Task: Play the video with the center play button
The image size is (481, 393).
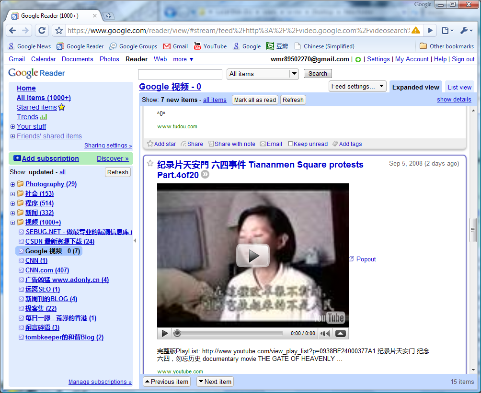Action: [x=253, y=256]
